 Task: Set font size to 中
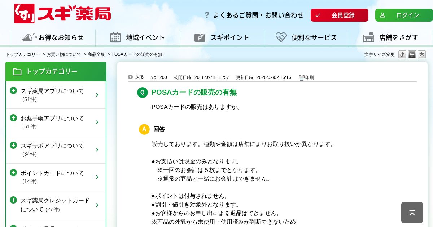412,54
